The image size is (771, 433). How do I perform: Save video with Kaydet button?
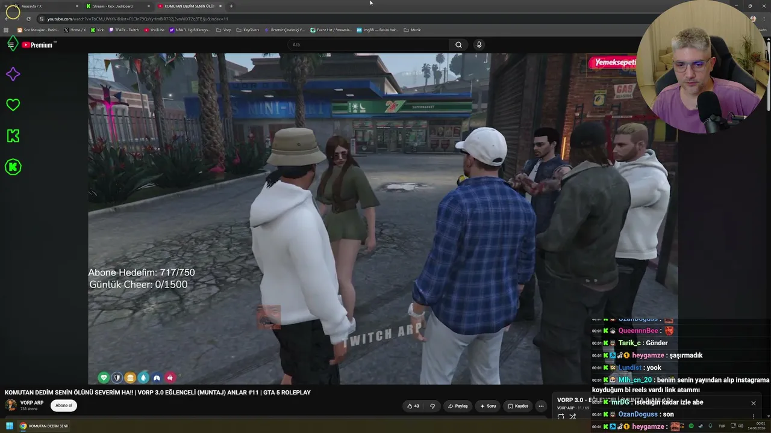coord(518,406)
